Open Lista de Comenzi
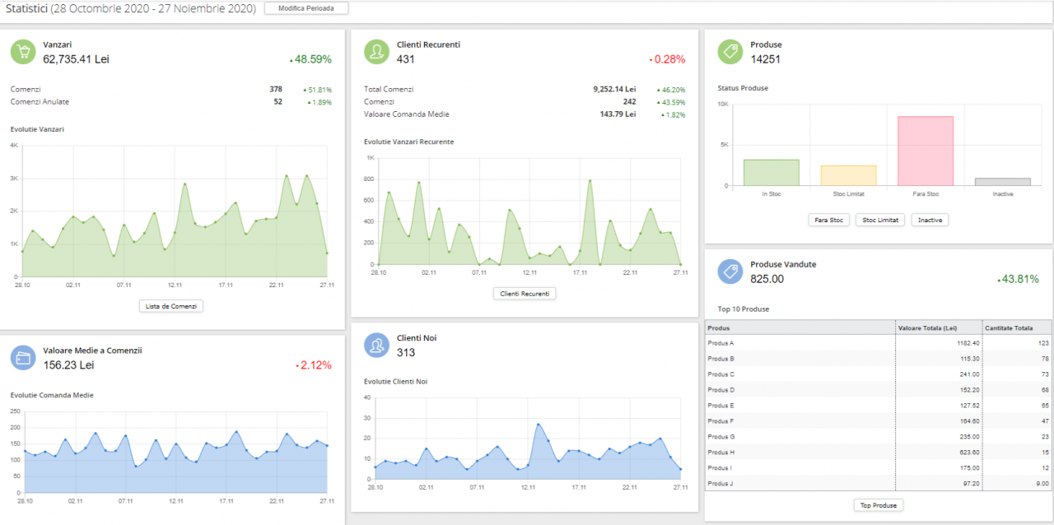This screenshot has height=525, width=1054. click(171, 306)
